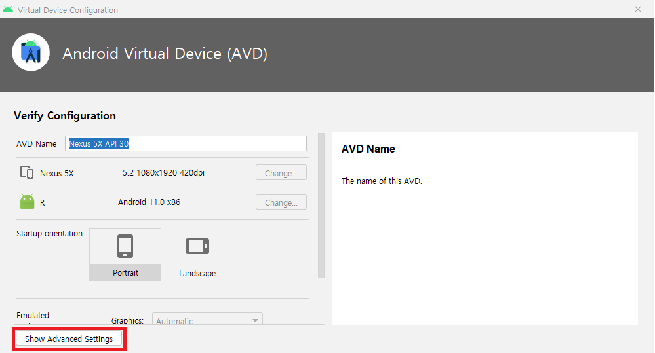Click Change button for Android 11.0 x86
The height and width of the screenshot is (353, 655).
[281, 202]
